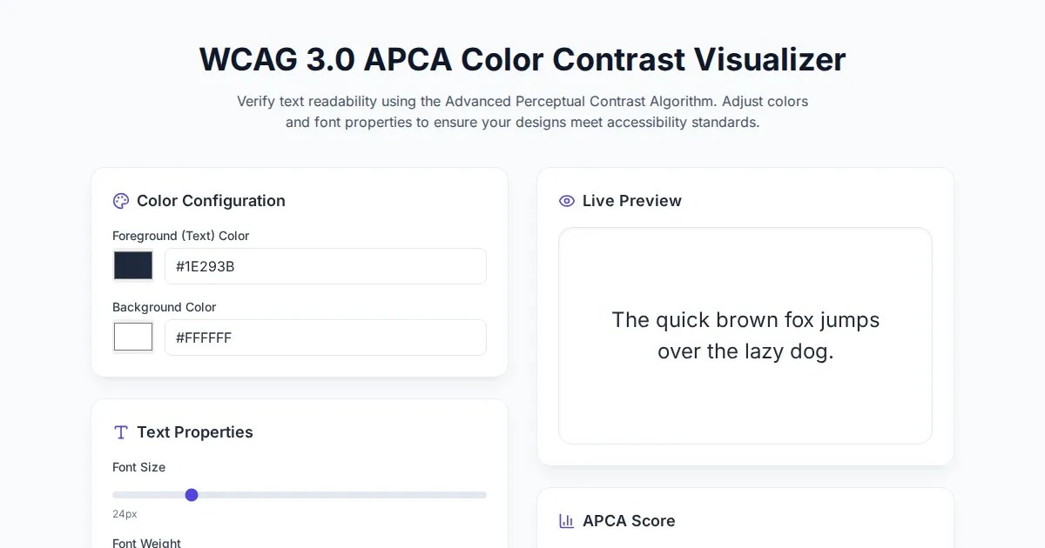
Task: Click the typography T icon
Action: (121, 432)
